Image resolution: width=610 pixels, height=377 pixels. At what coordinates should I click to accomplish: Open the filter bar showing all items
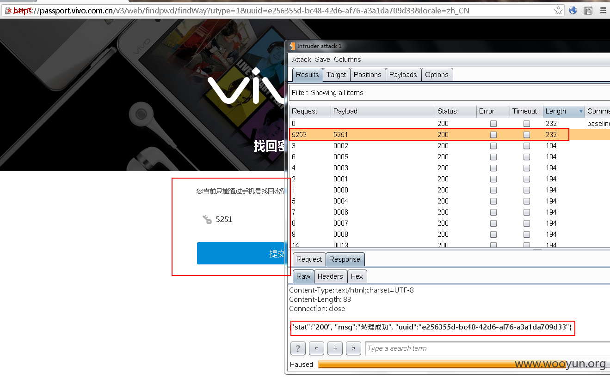(449, 93)
